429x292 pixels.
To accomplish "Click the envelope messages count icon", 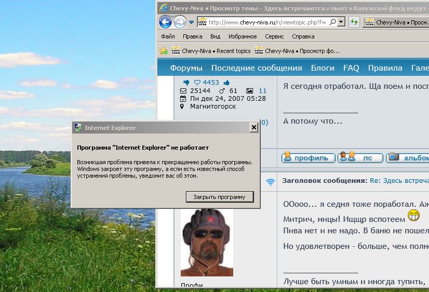I will tap(183, 90).
